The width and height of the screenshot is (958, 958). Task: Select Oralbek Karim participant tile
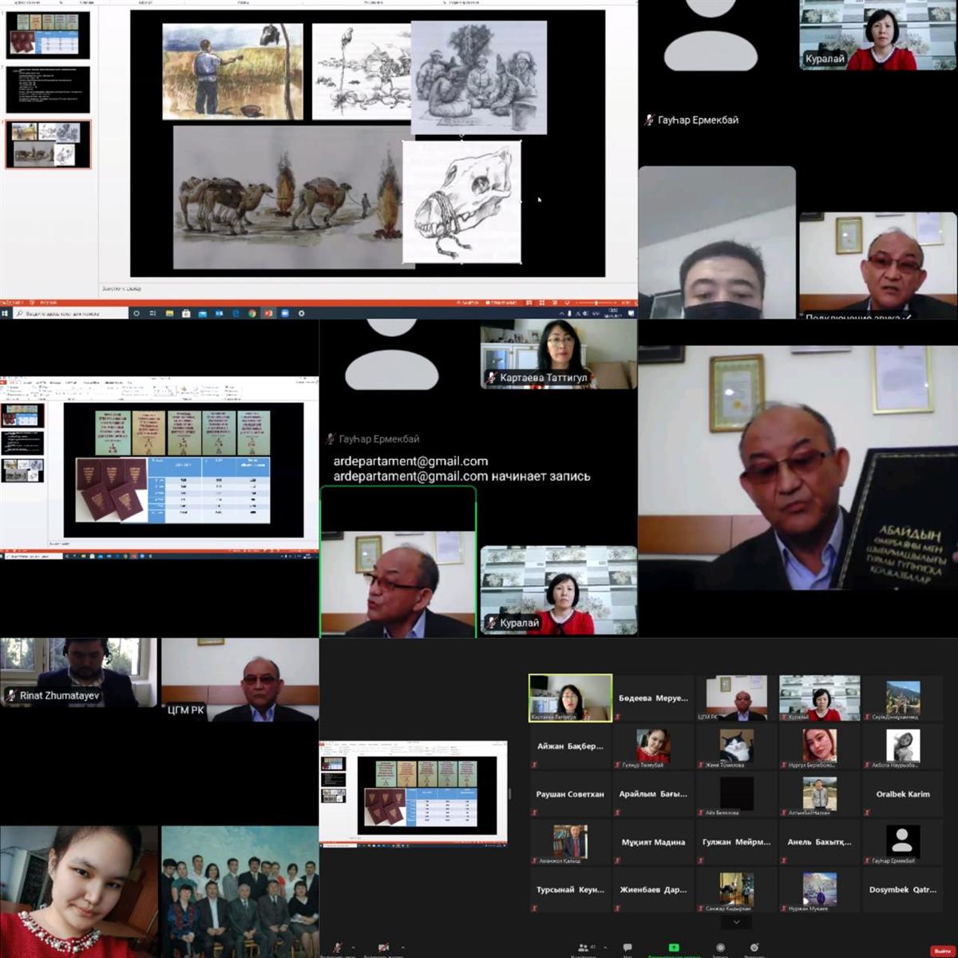point(902,794)
